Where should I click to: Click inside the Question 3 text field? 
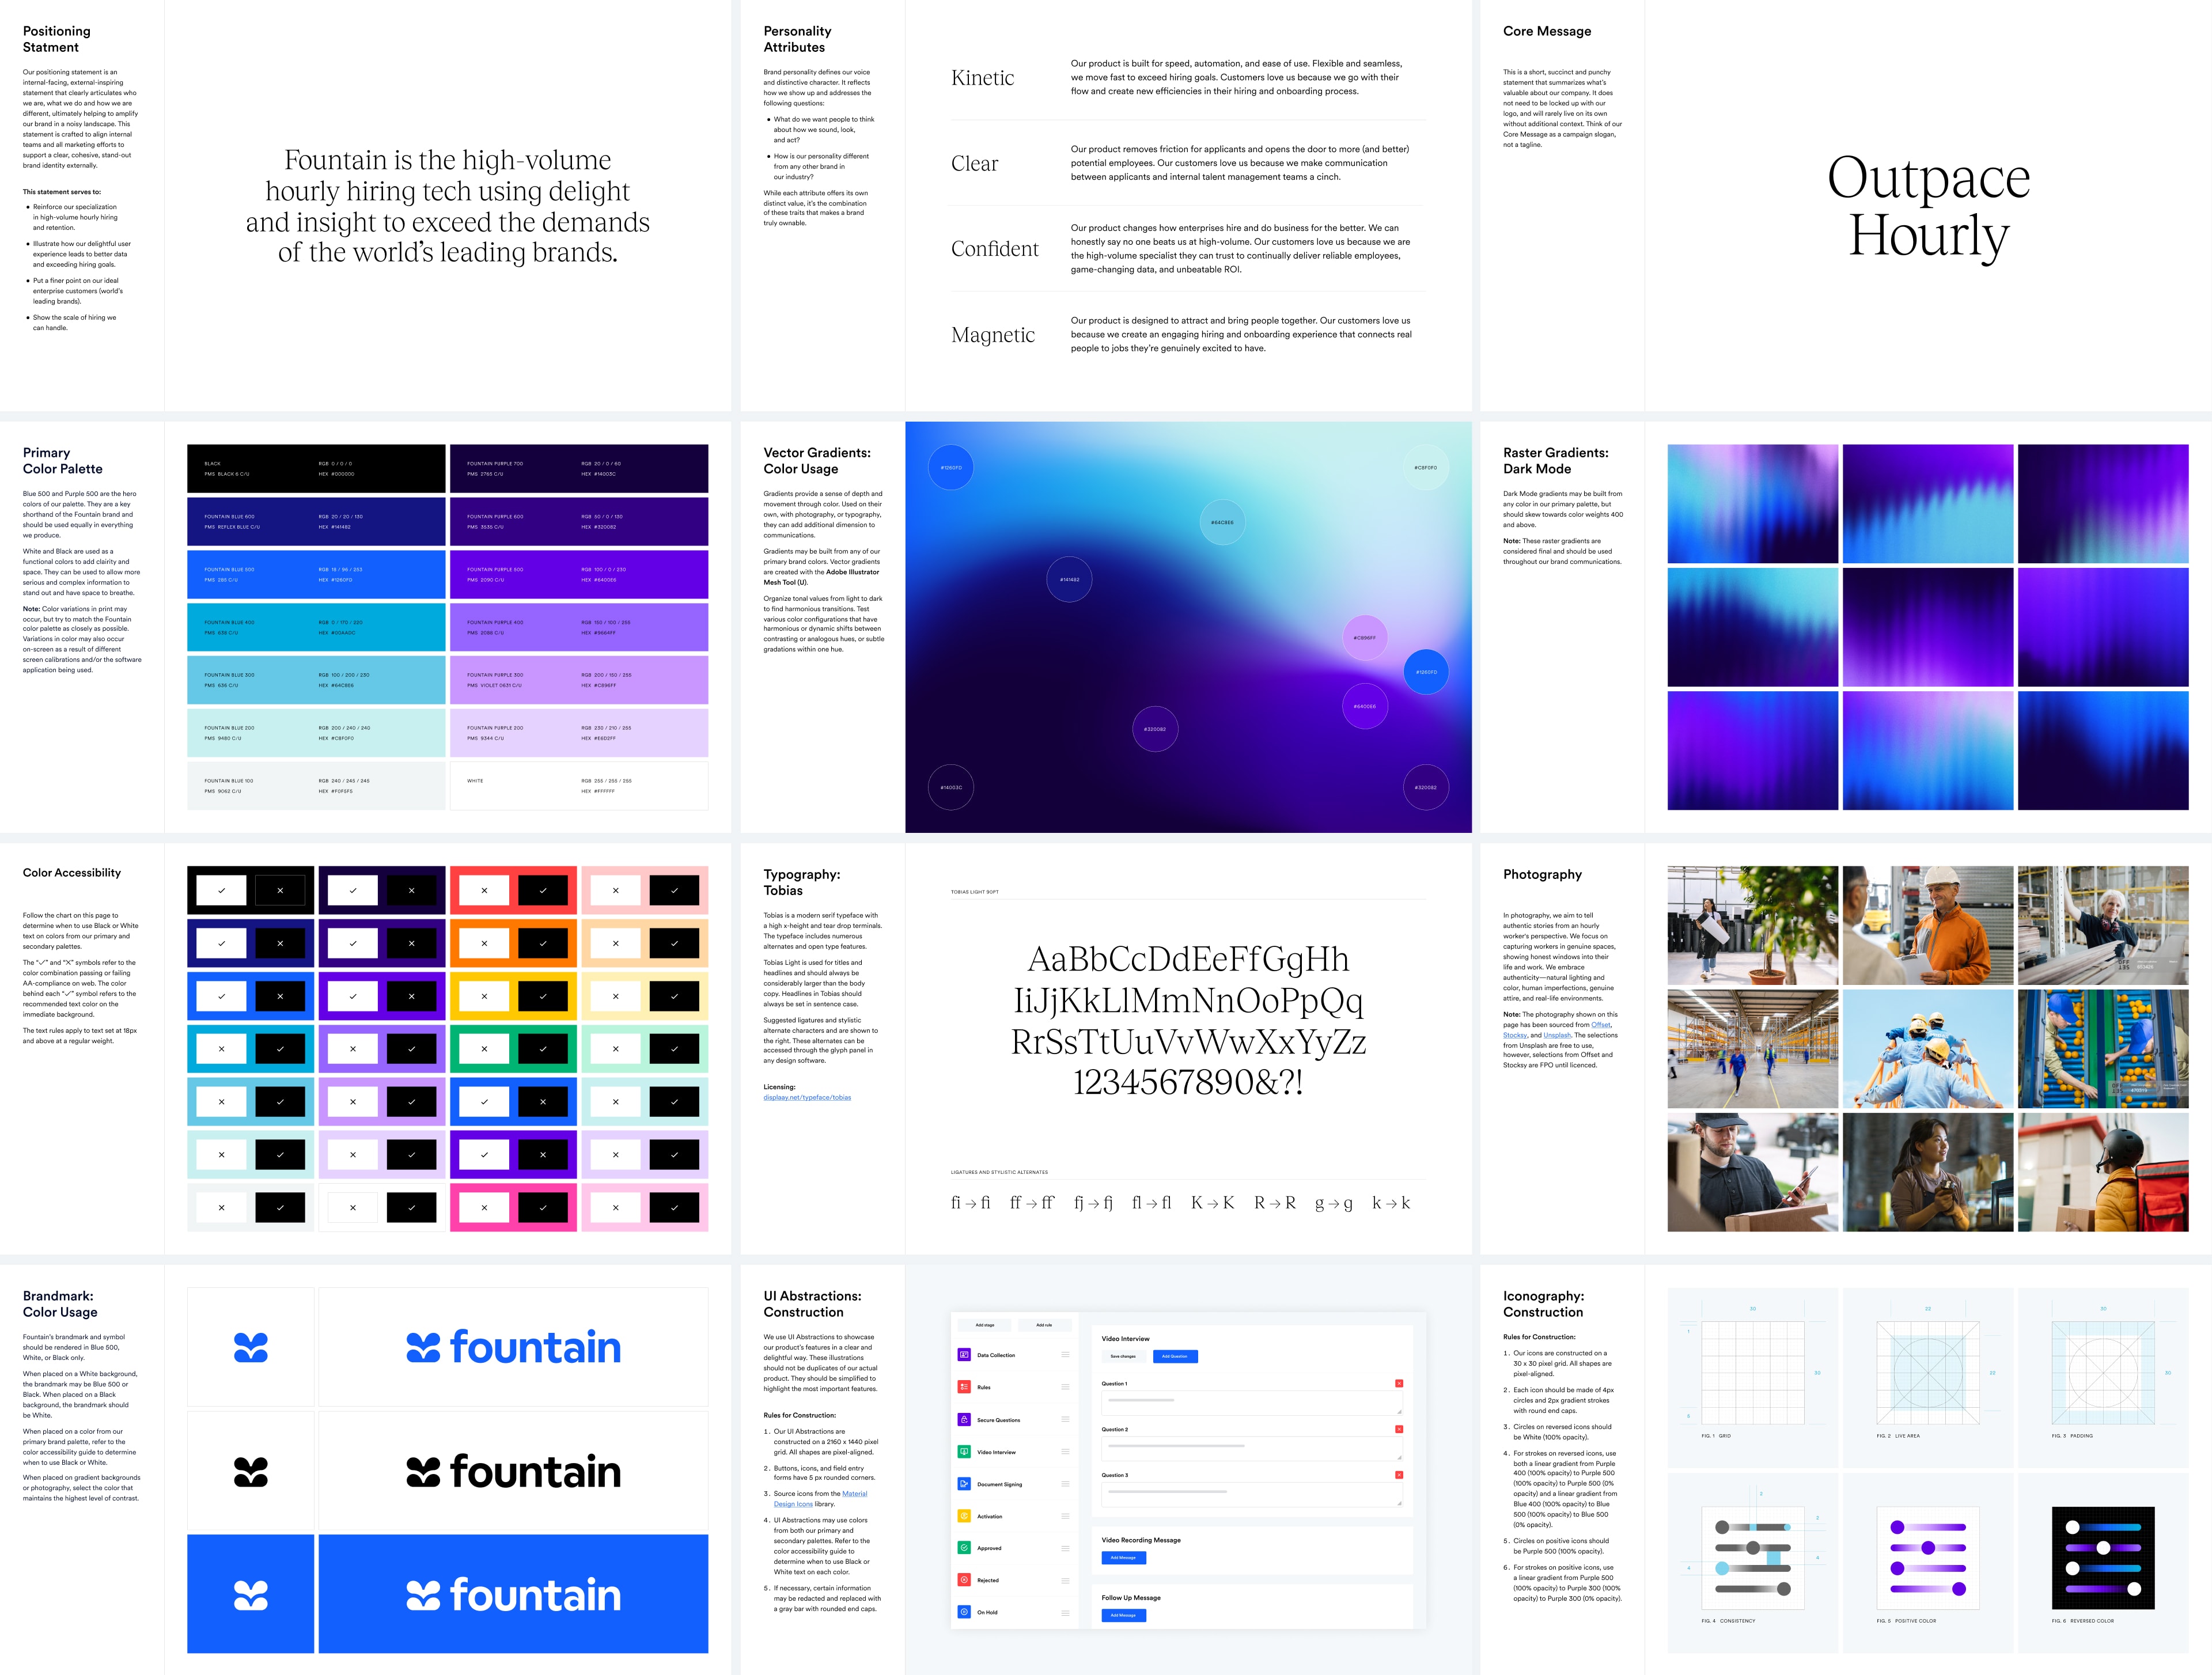click(x=1252, y=1494)
